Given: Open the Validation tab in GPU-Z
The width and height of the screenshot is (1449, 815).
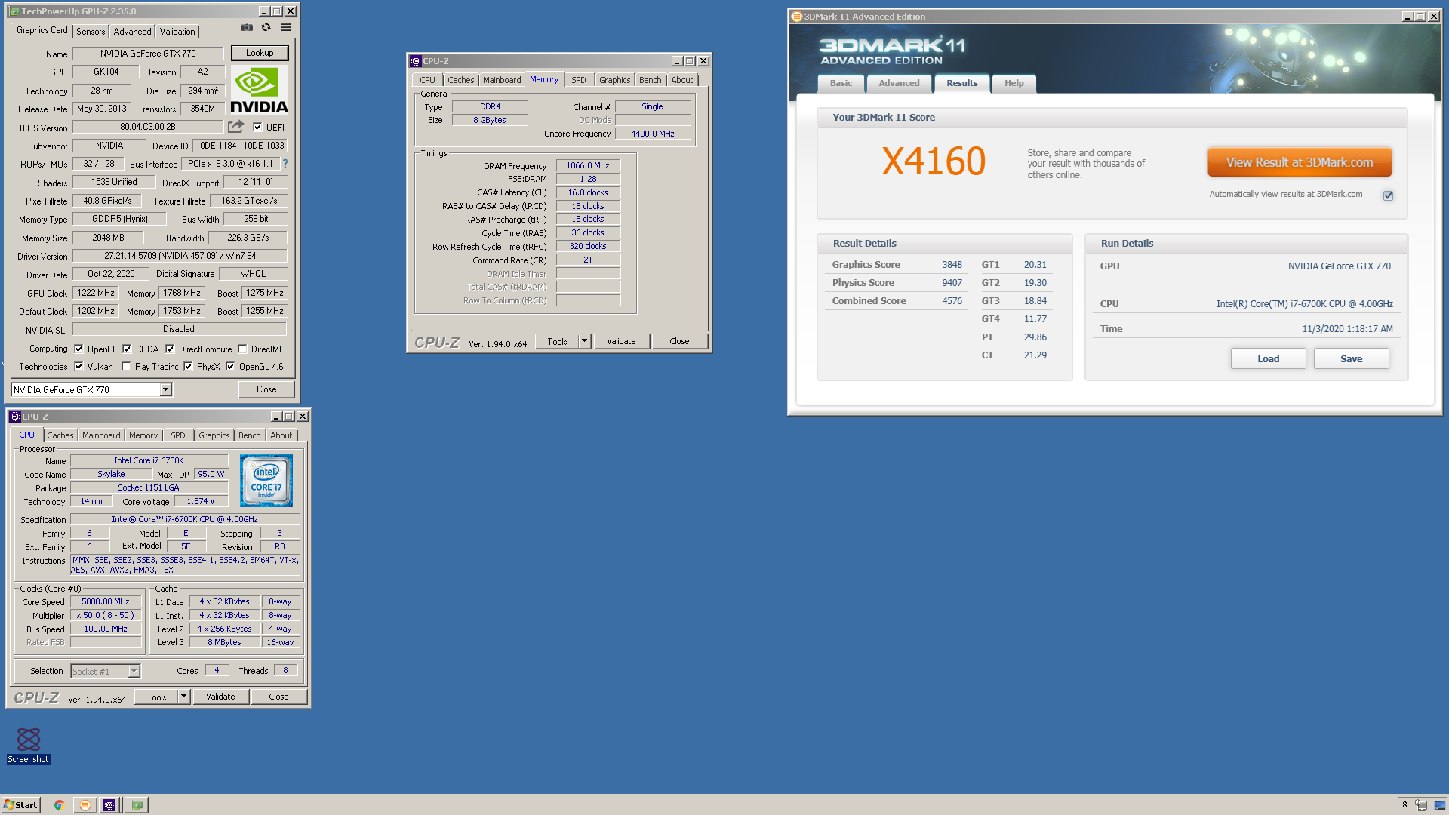Looking at the screenshot, I should pos(177,32).
